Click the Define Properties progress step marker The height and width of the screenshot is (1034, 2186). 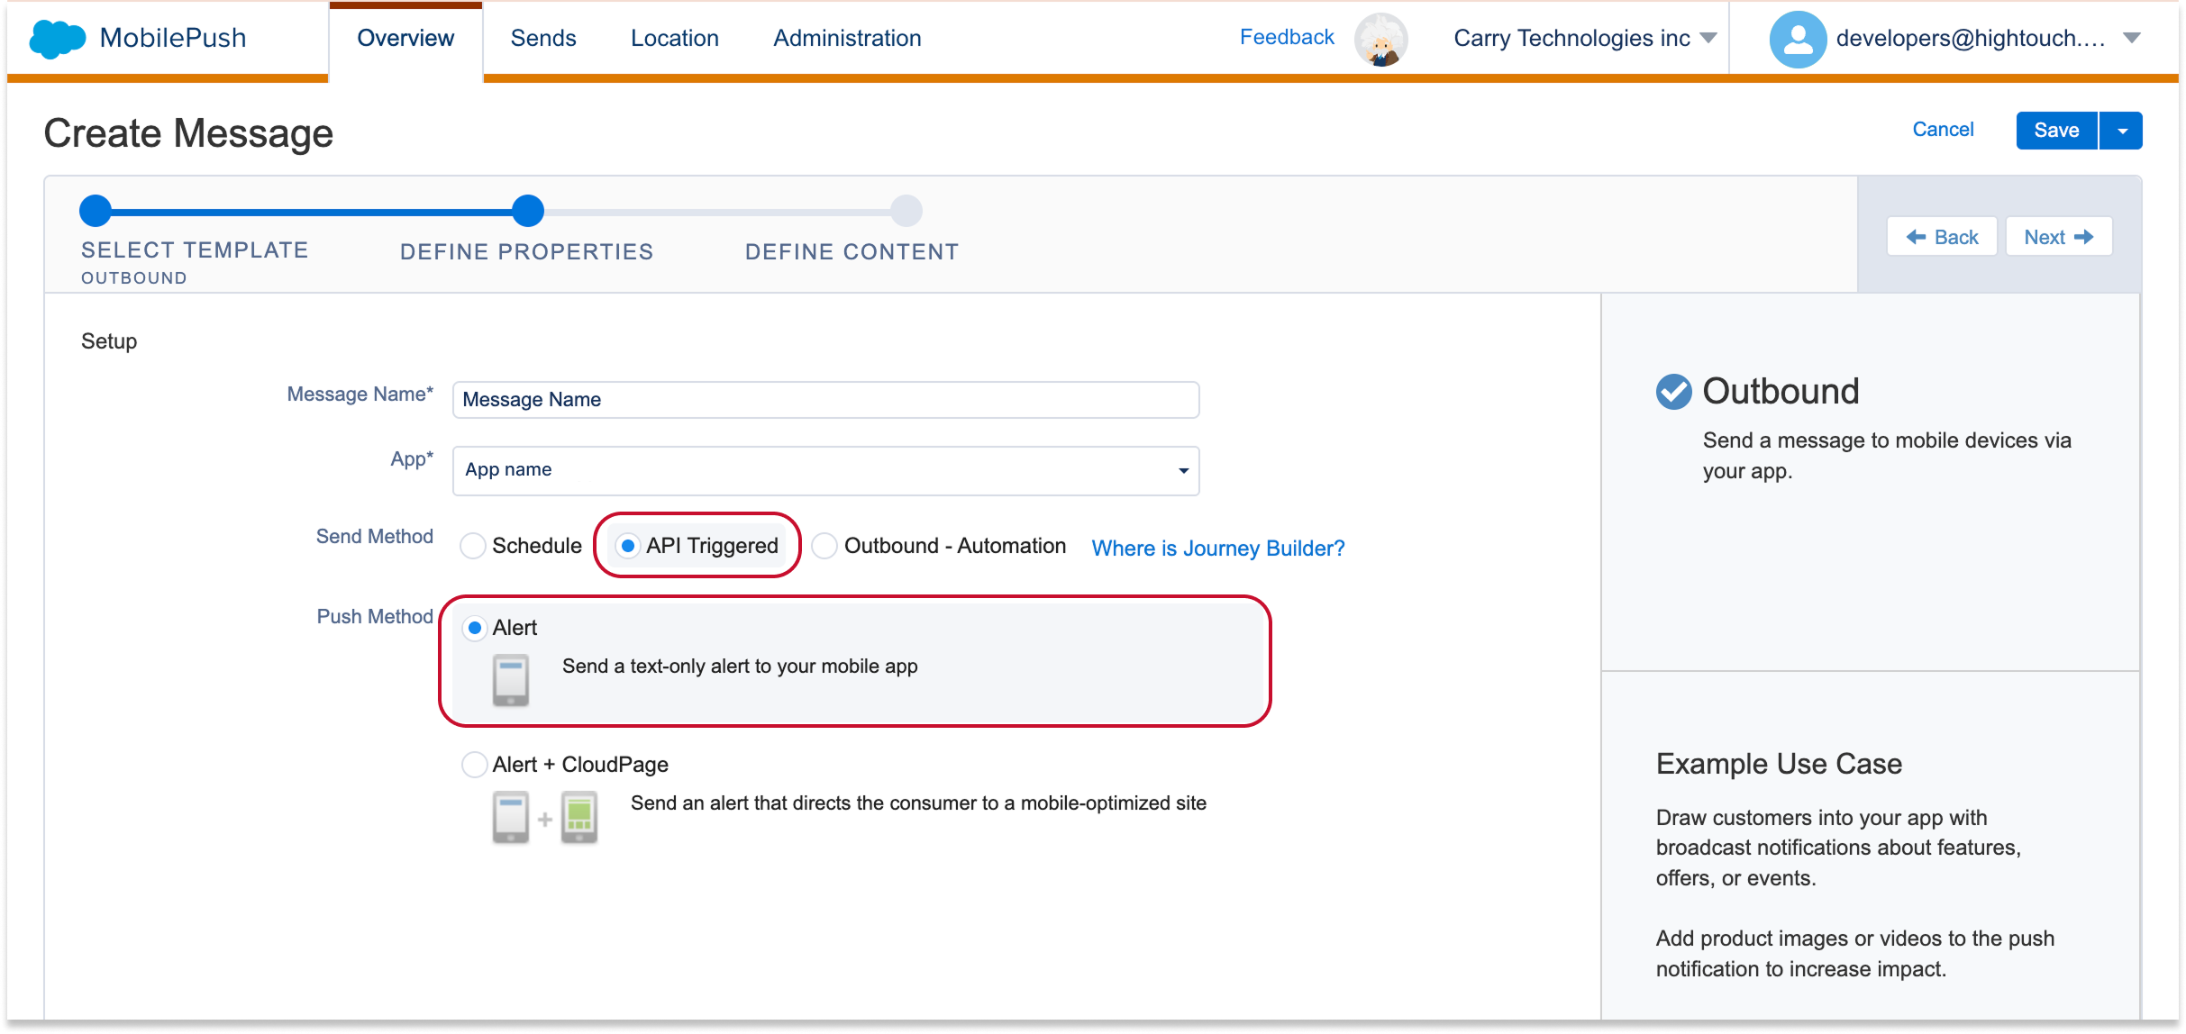528,211
